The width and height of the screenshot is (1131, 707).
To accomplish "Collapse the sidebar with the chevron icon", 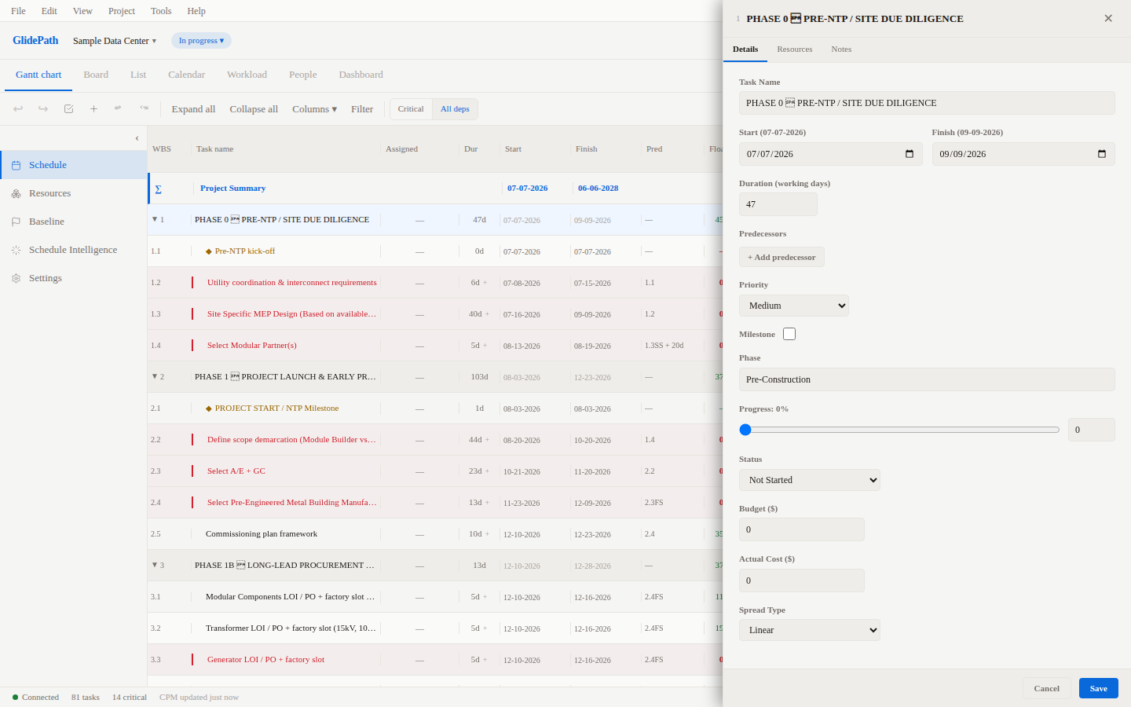I will [x=137, y=138].
